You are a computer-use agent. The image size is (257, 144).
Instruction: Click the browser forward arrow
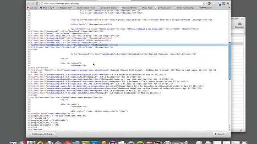(33, 4)
